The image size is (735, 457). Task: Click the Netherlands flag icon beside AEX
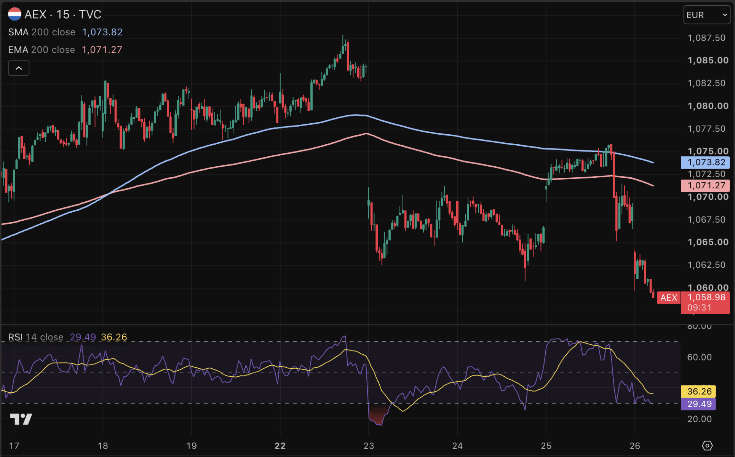click(x=14, y=14)
